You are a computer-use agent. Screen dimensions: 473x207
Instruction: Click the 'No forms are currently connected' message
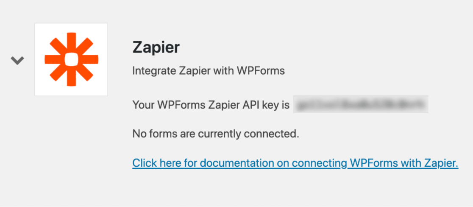tap(216, 134)
